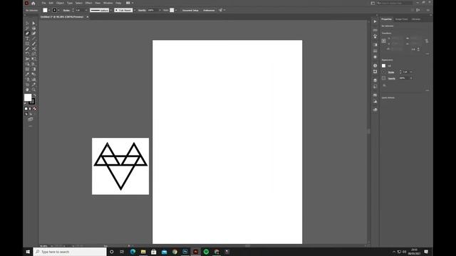Click the large Fill swatch in toolbox
The image size is (456, 256).
click(28, 97)
